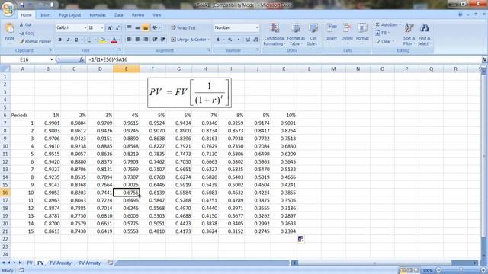Open Conditional Formatting

[x=274, y=34]
